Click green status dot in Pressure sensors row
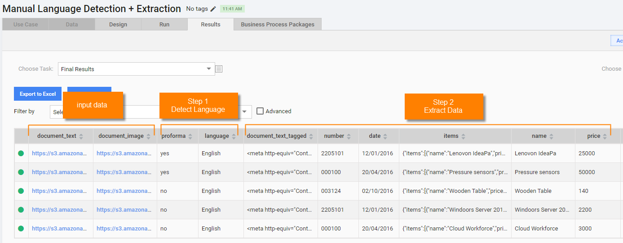The width and height of the screenshot is (623, 243). point(21,172)
